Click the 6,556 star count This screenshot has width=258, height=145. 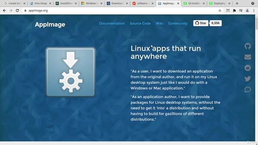[x=215, y=23]
